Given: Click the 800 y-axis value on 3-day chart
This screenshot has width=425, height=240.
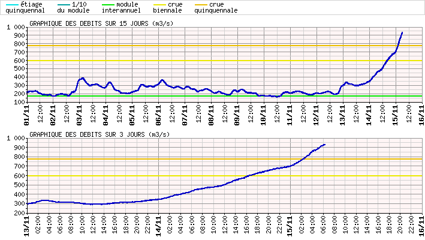Looking at the screenshot, I should pyautogui.click(x=20, y=157).
